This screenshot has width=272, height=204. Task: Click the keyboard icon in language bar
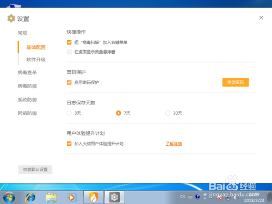[x=190, y=197]
